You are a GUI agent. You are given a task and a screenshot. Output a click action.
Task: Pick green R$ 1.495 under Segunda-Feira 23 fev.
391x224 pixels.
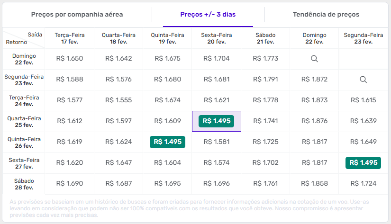pos(363,163)
